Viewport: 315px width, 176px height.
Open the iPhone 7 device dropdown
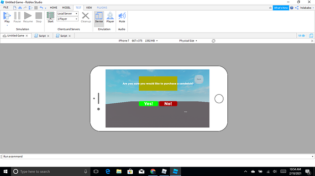click(x=138, y=40)
